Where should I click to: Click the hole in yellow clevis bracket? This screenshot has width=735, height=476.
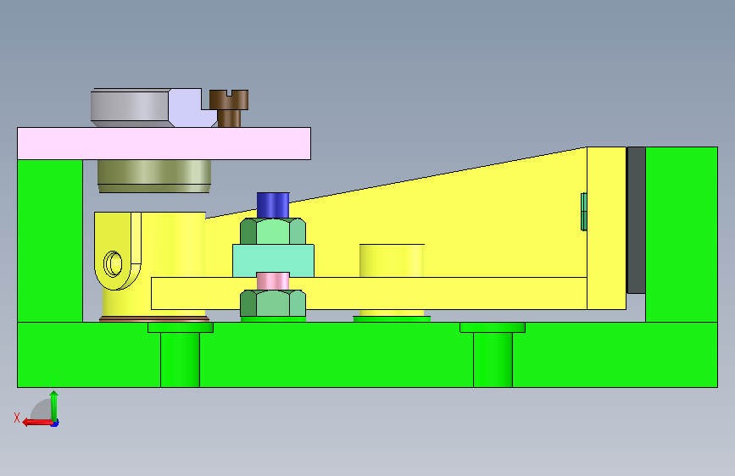tap(113, 263)
